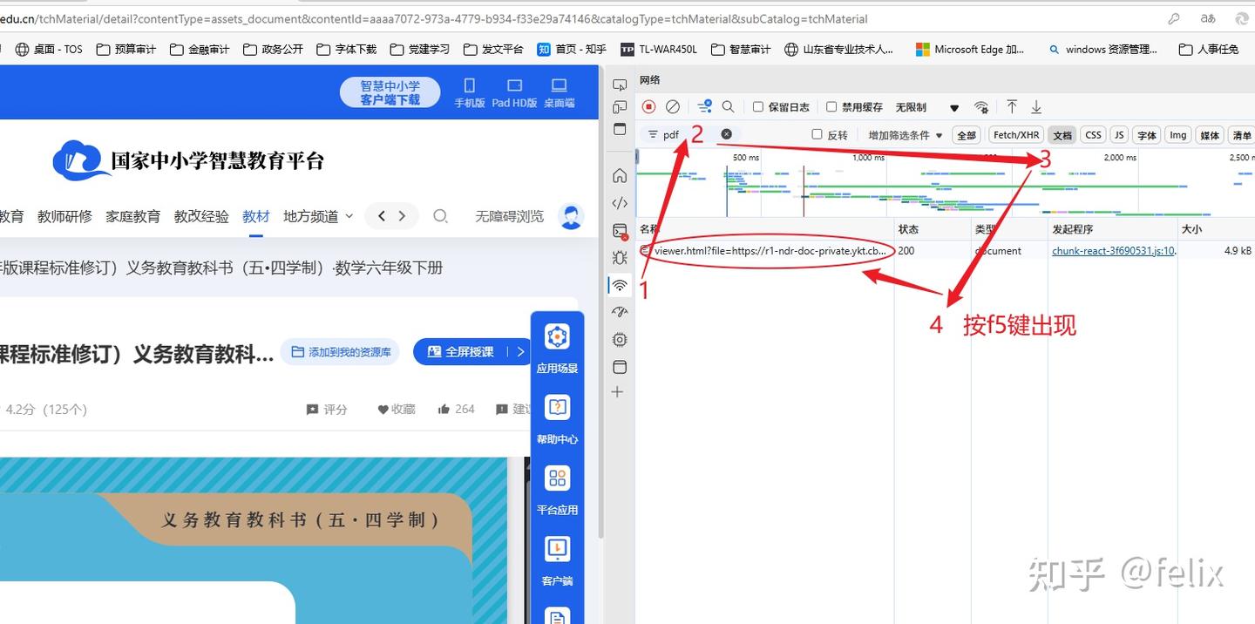Open the 教改经验 nav item
1255x624 pixels.
[x=201, y=216]
